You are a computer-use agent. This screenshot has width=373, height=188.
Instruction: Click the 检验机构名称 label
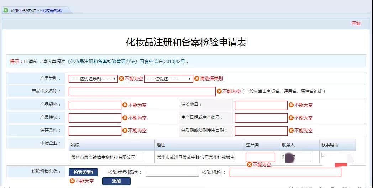[46, 172]
